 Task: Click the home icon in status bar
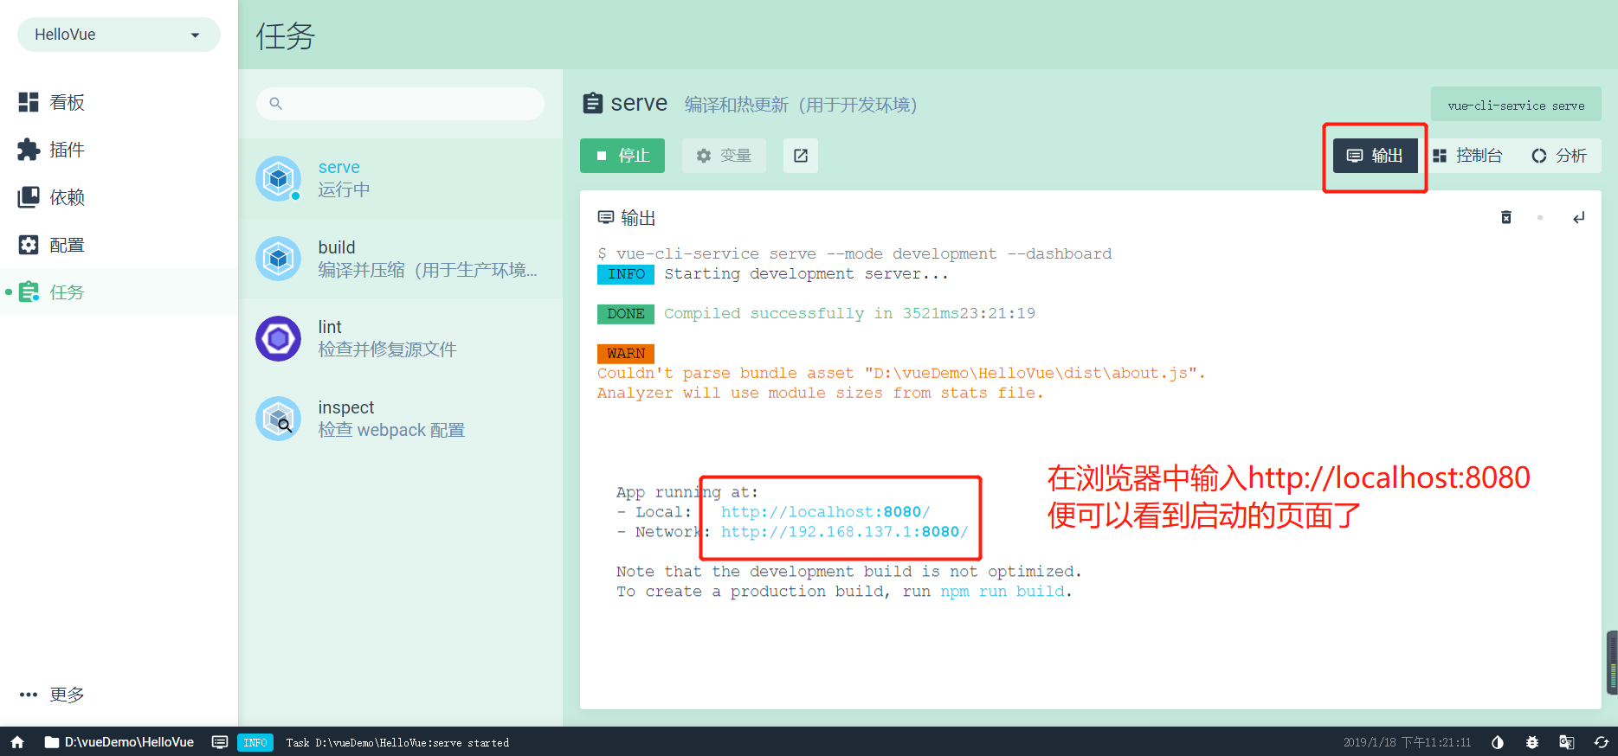17,742
